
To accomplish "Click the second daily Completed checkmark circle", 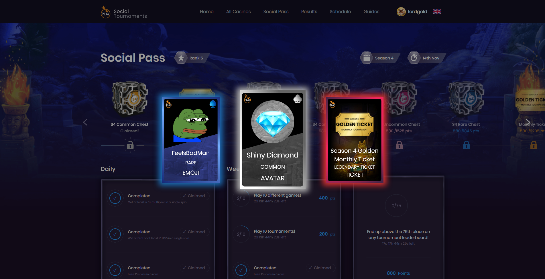I will point(115,234).
